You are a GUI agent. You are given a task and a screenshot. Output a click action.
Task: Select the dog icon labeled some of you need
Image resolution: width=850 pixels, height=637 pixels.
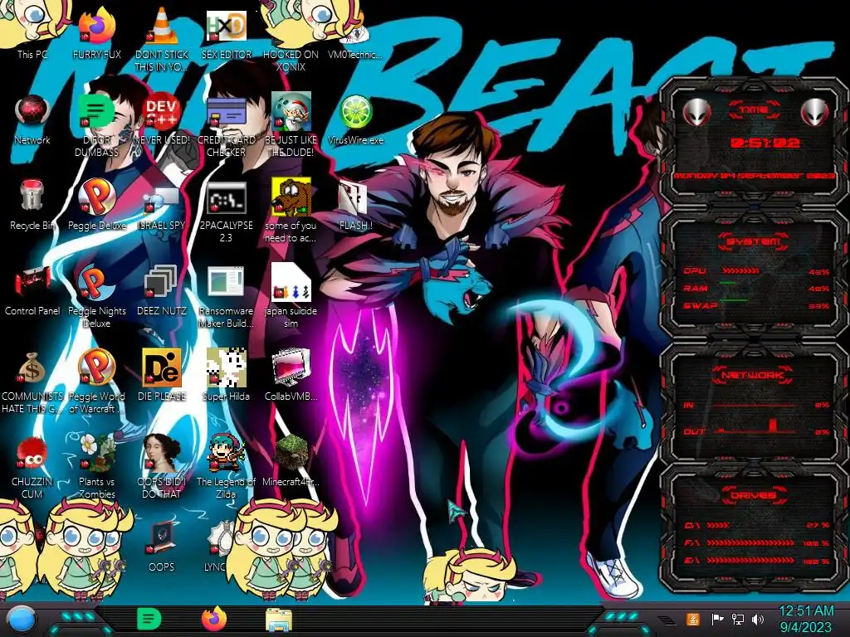point(291,212)
